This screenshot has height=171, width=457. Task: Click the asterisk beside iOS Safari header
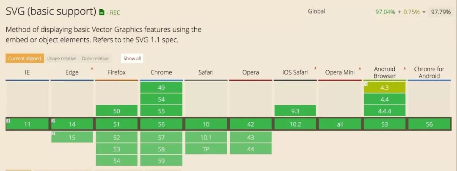click(315, 69)
